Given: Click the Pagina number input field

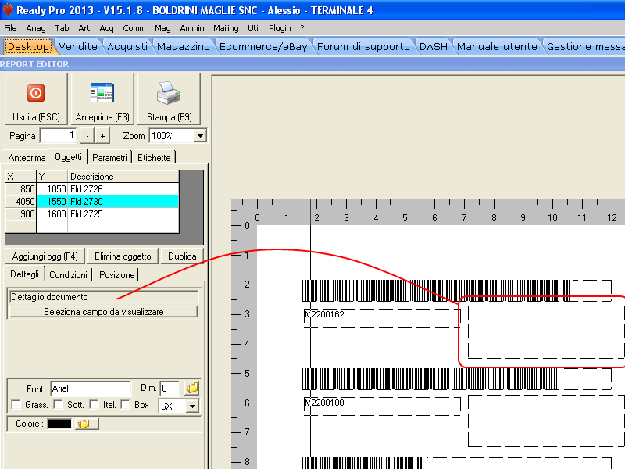Looking at the screenshot, I should pos(58,136).
